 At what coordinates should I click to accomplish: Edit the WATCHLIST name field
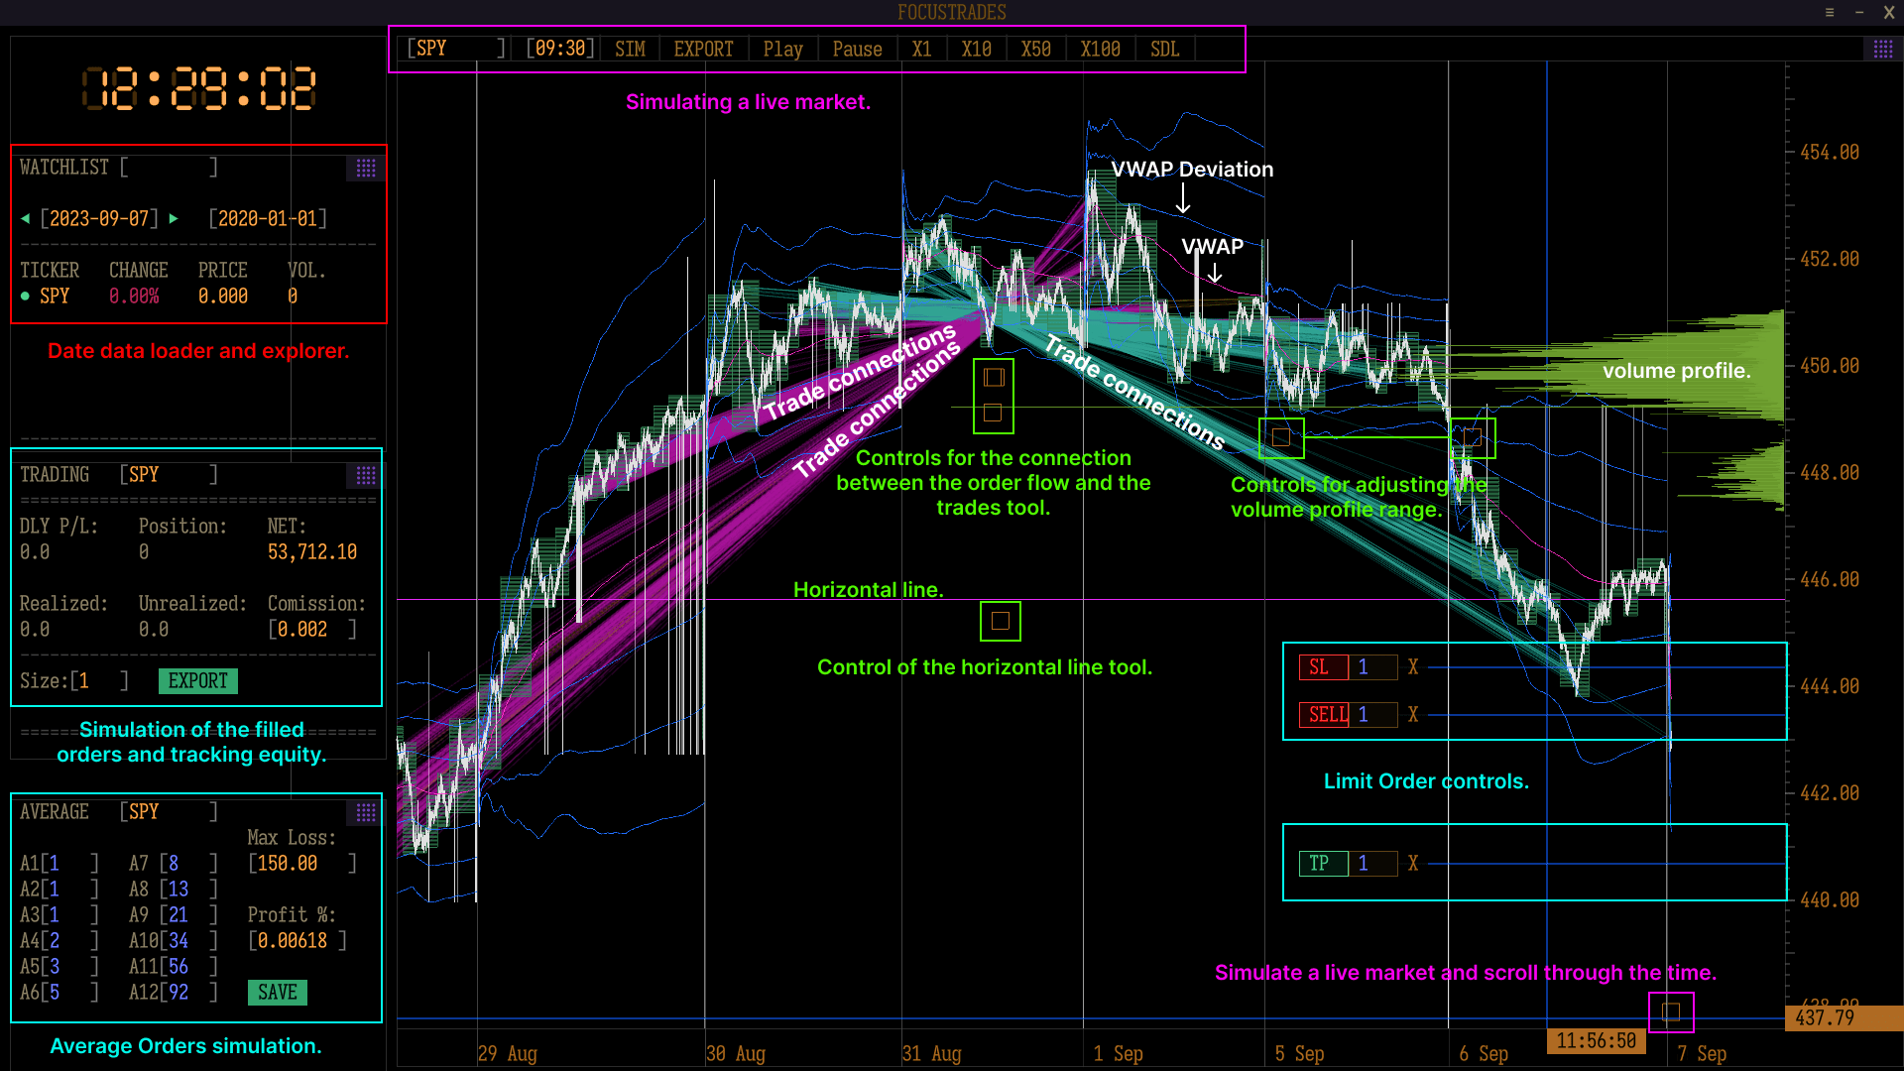(x=169, y=168)
